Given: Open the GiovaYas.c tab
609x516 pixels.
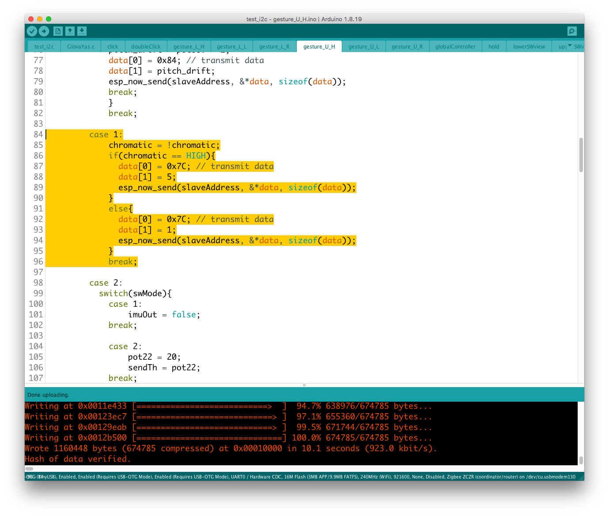Looking at the screenshot, I should (81, 47).
